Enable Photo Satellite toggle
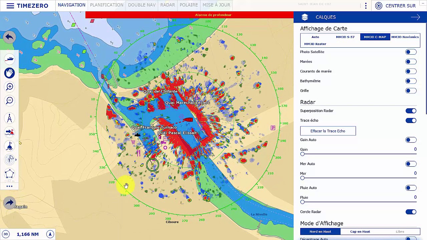Image resolution: width=427 pixels, height=240 pixels. coord(411,52)
